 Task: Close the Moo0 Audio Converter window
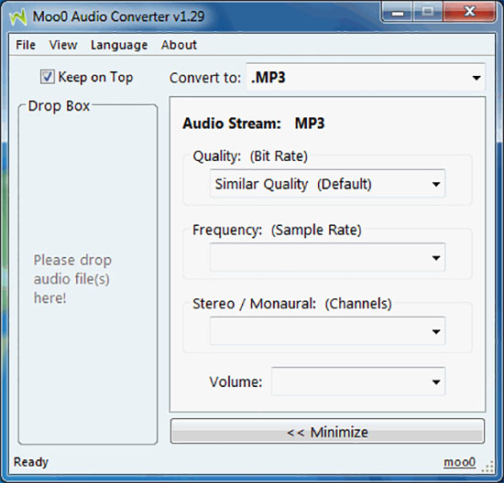tap(469, 12)
